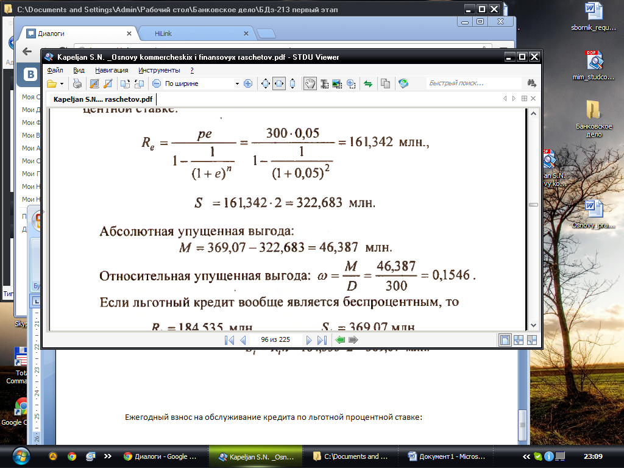The height and width of the screenshot is (468, 624).
Task: Open 'Документ1 - Micros...' taskbar button
Action: [x=447, y=456]
